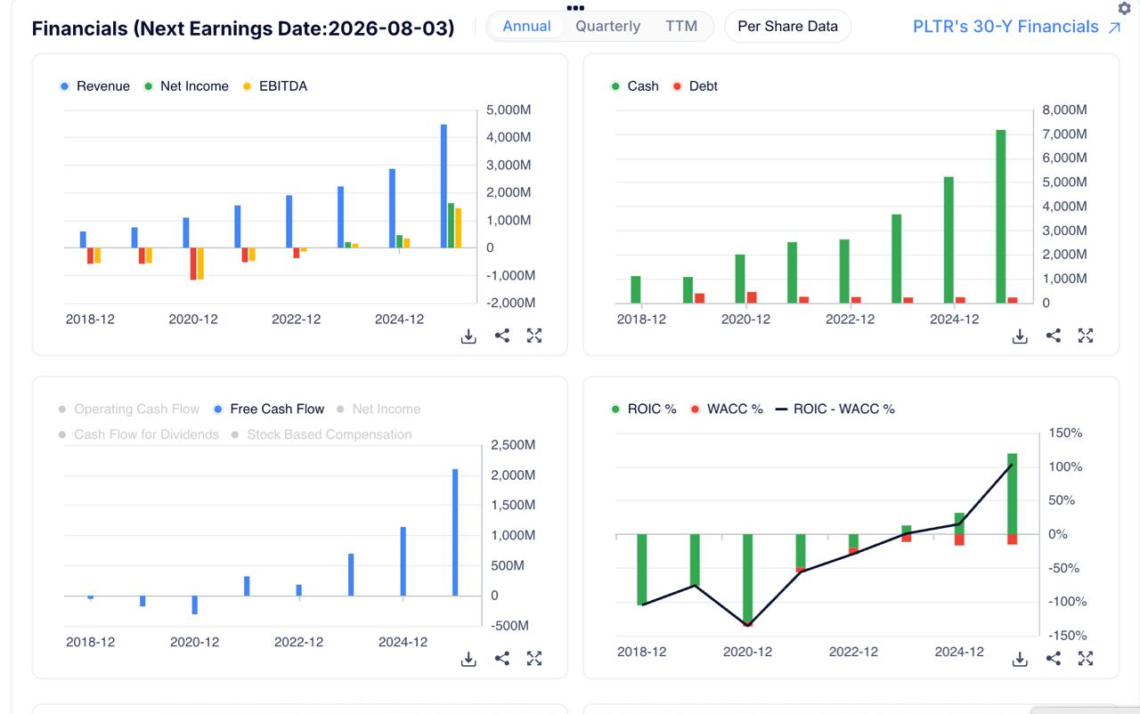Toggle the WACC % legend swatch
Screen dimensions: 1140x714
coord(696,410)
